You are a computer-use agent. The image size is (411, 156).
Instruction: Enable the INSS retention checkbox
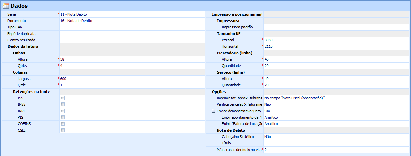click(63, 104)
